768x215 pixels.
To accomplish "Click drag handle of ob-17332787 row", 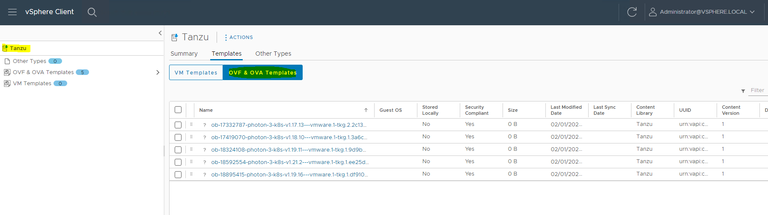I will pyautogui.click(x=191, y=124).
